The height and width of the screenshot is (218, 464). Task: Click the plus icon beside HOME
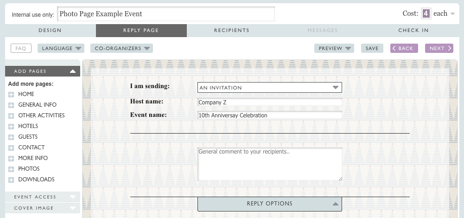point(11,95)
